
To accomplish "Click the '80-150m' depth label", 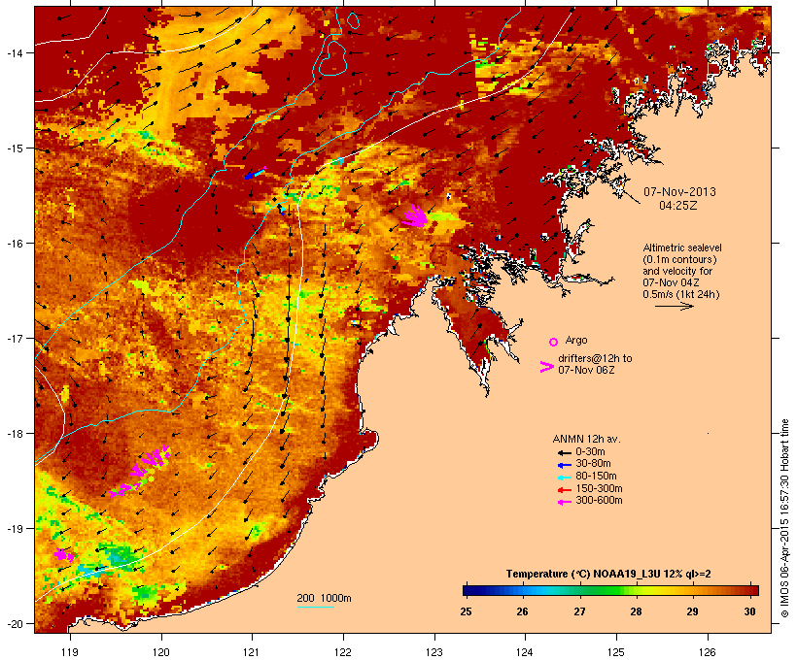I will (596, 477).
